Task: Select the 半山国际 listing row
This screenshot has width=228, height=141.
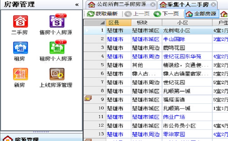Action: click(x=174, y=39)
